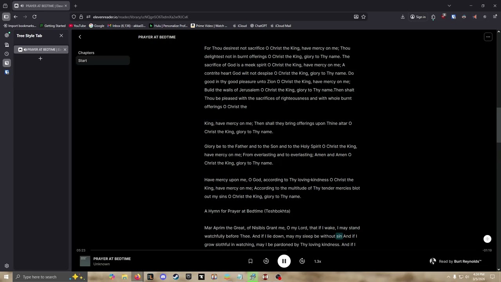The width and height of the screenshot is (501, 282).
Task: Select the PRAYER AT BEDTIME tree tab
Action: click(41, 49)
